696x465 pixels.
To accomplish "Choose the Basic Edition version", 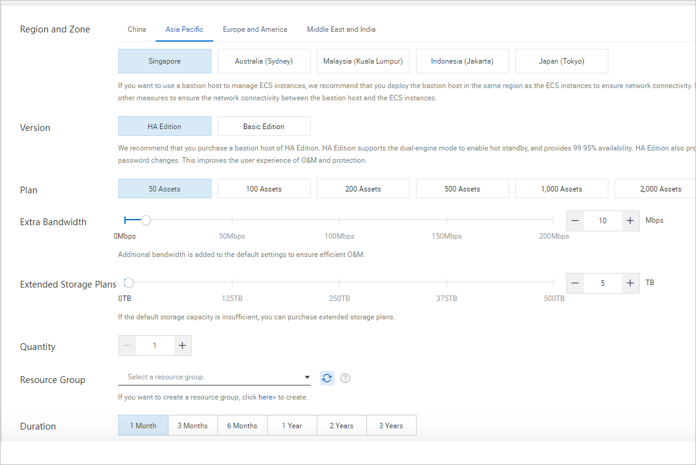I will pos(263,126).
